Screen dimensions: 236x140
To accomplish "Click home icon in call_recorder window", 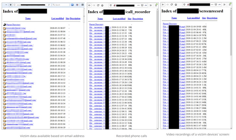I will [102, 5].
